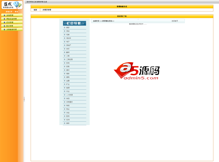Open the 建筑 category

pos(68,77)
